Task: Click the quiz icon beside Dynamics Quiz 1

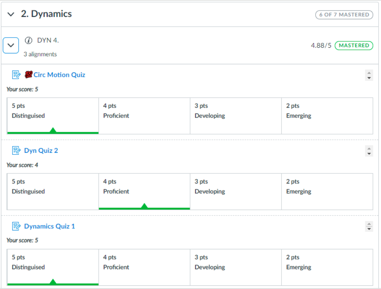Action: point(16,226)
